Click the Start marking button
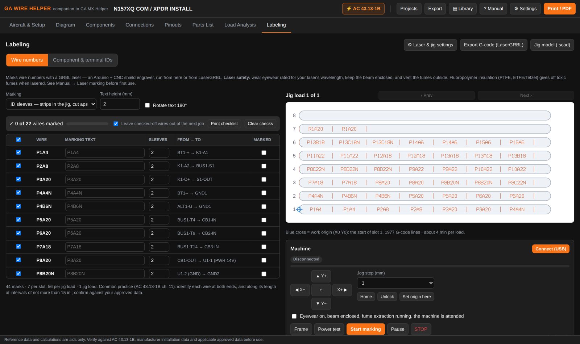This screenshot has width=580, height=344. (x=365, y=329)
